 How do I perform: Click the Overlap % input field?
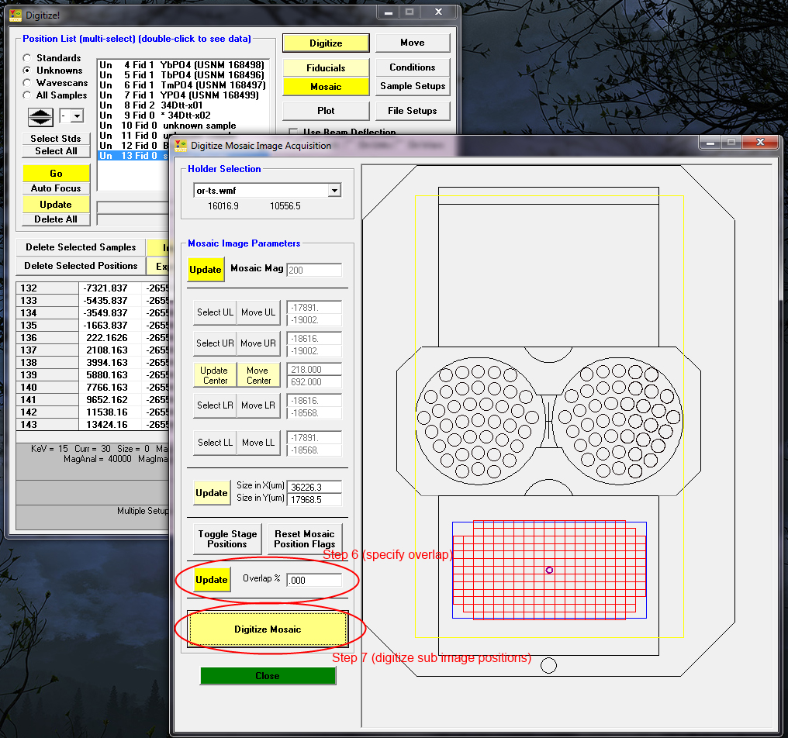click(313, 580)
